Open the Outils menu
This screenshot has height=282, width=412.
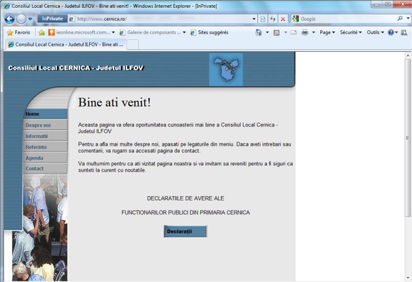tap(375, 32)
